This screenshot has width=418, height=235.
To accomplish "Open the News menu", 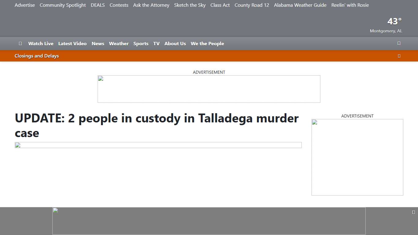I will click(98, 43).
